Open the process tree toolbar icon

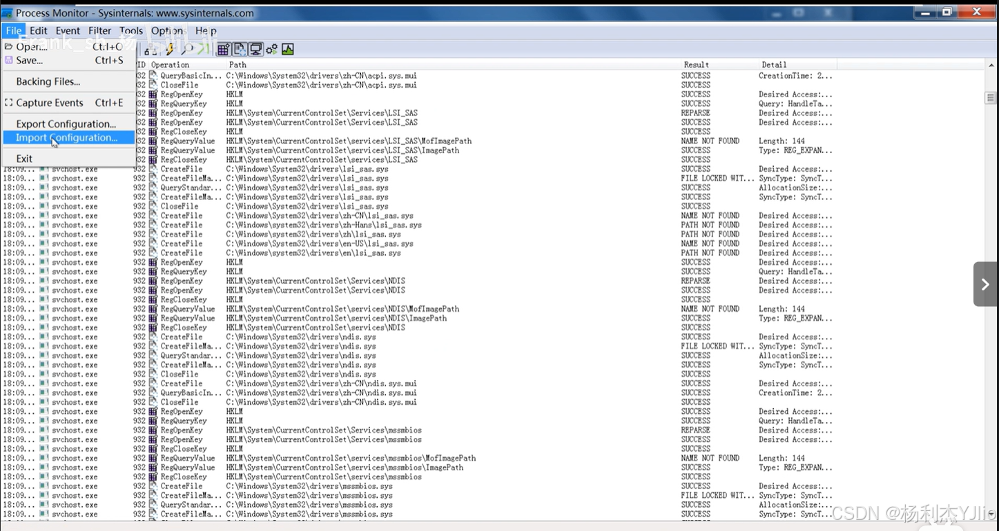click(x=150, y=50)
